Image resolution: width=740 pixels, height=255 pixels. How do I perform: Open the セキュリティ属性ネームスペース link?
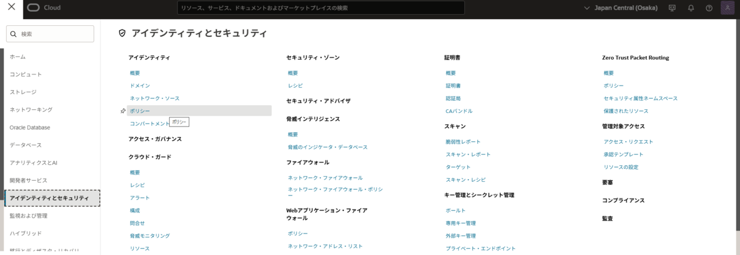(x=641, y=98)
